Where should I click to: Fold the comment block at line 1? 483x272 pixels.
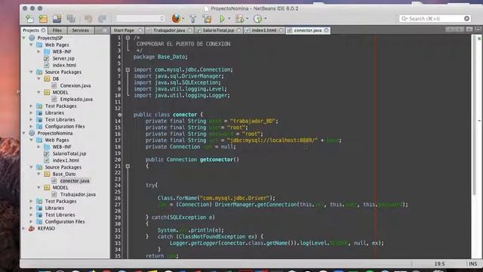click(x=128, y=37)
